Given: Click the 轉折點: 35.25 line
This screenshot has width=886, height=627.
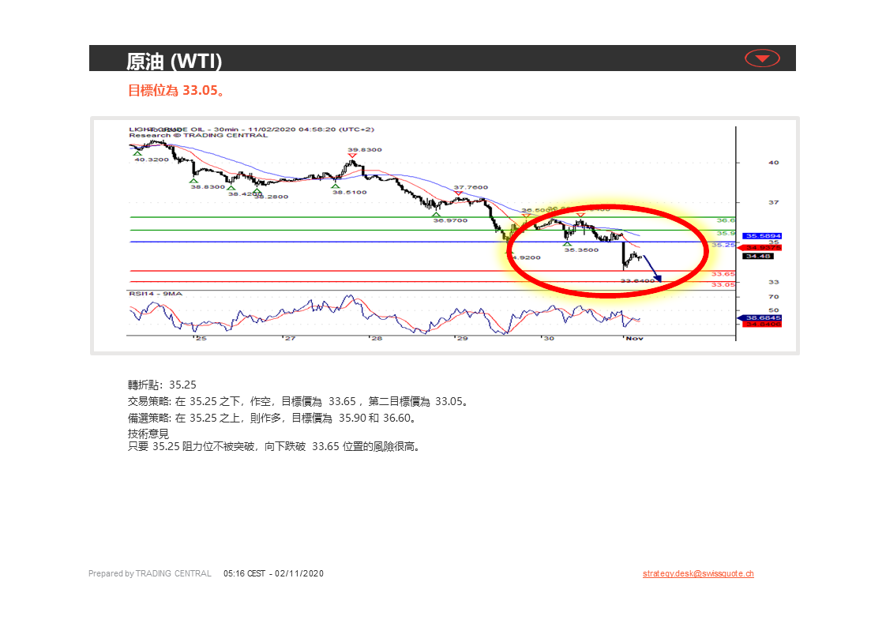Looking at the screenshot, I should [x=162, y=385].
